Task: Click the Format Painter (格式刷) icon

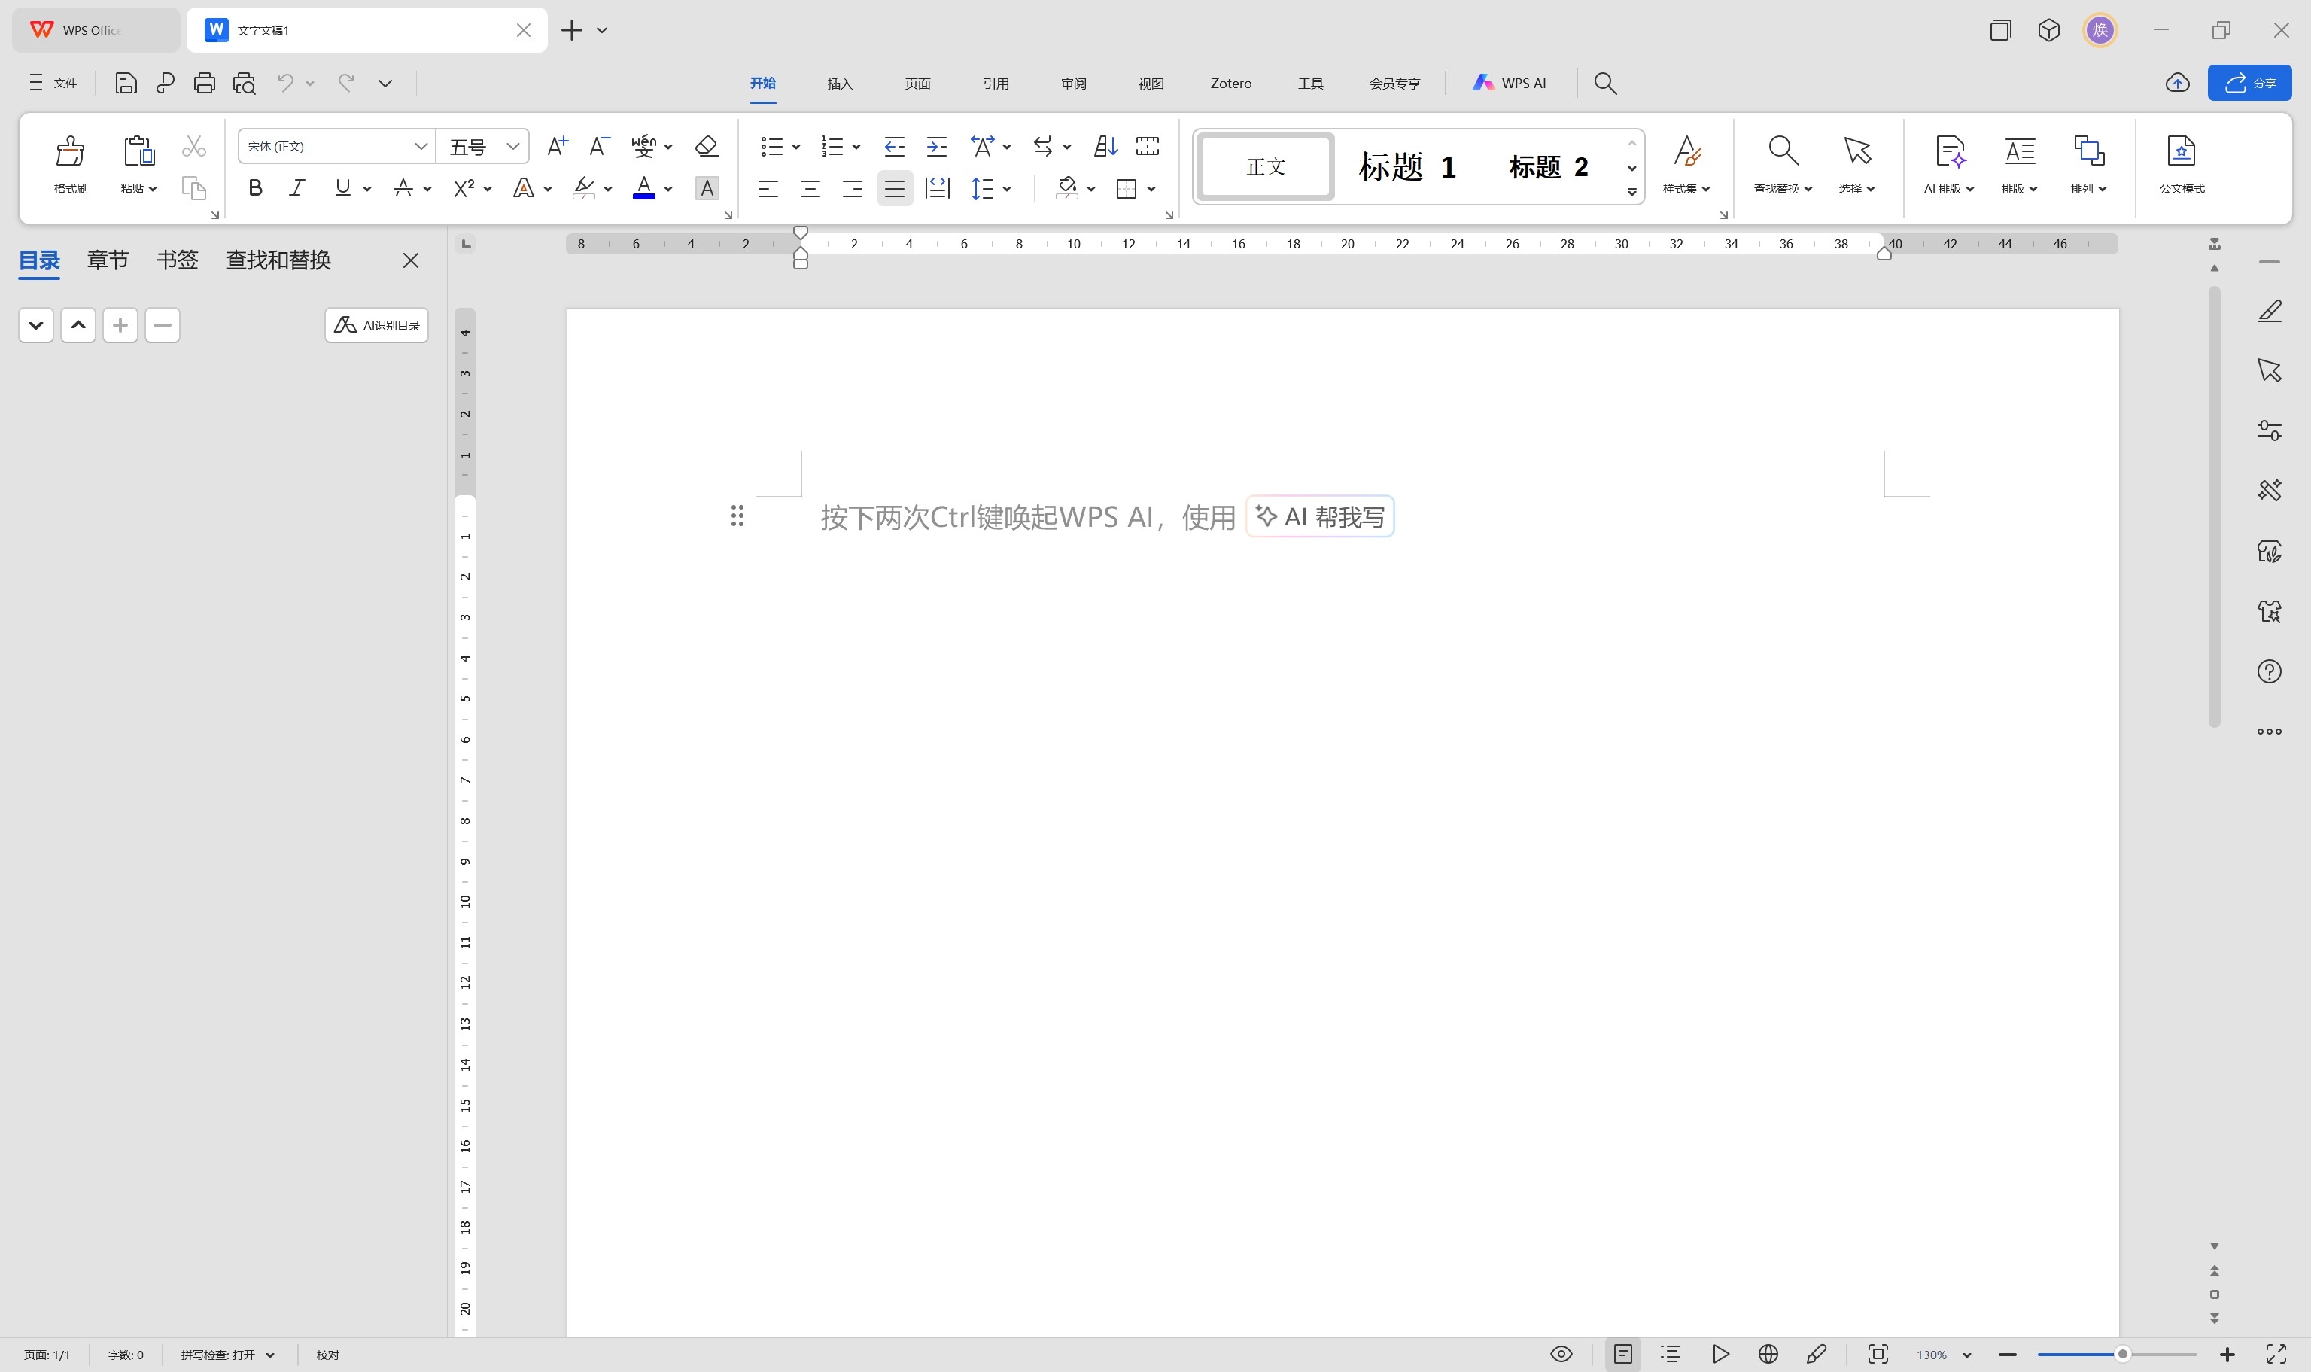Action: tap(70, 151)
